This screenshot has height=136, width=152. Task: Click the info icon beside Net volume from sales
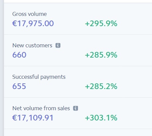coord(76,108)
